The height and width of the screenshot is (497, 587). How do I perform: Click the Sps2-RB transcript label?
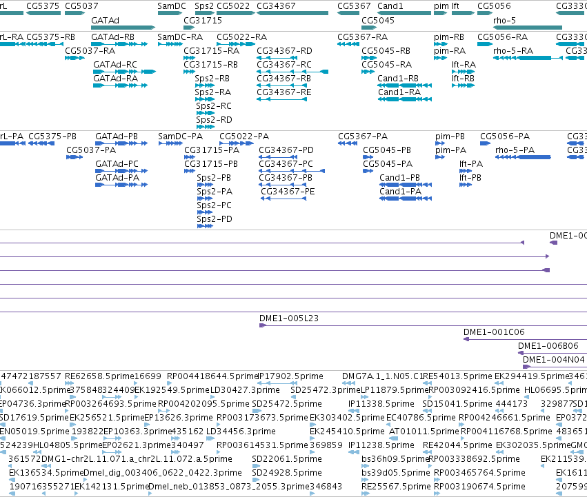[x=212, y=78]
